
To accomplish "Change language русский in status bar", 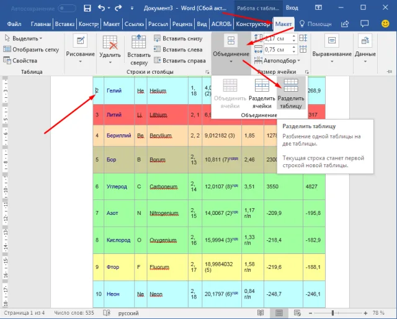I will (128, 313).
